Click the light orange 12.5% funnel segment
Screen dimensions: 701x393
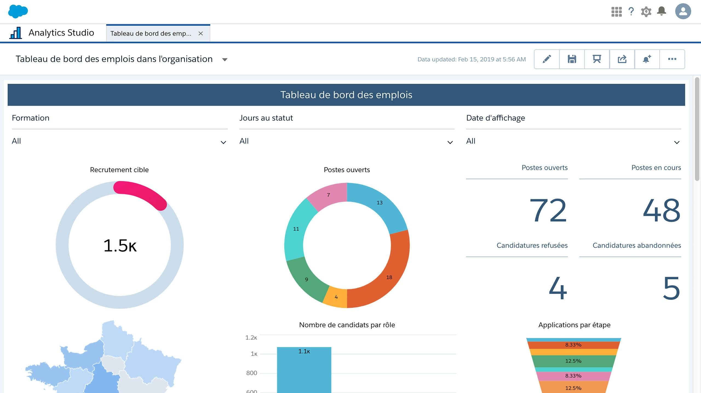pos(573,388)
